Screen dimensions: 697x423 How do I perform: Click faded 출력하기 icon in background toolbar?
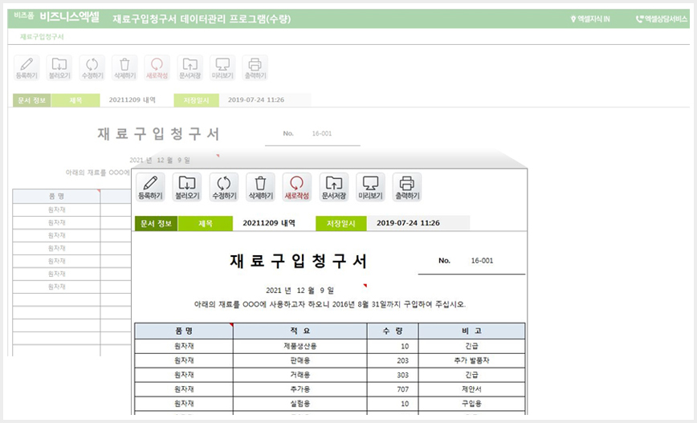tap(255, 67)
